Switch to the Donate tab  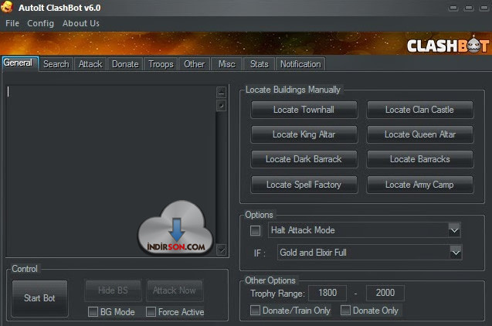[x=125, y=64]
